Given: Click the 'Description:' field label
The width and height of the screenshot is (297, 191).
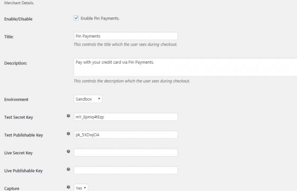Looking at the screenshot, I should (15, 63).
